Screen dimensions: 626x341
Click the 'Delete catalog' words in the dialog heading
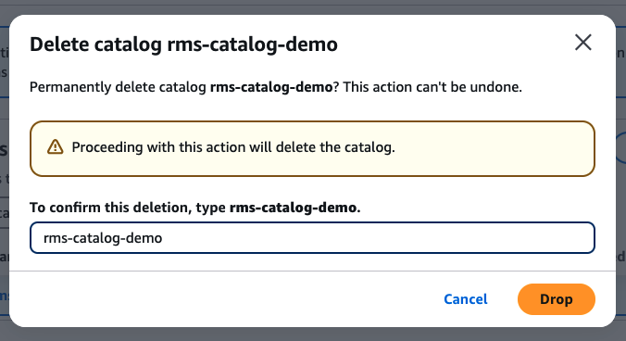(x=95, y=44)
